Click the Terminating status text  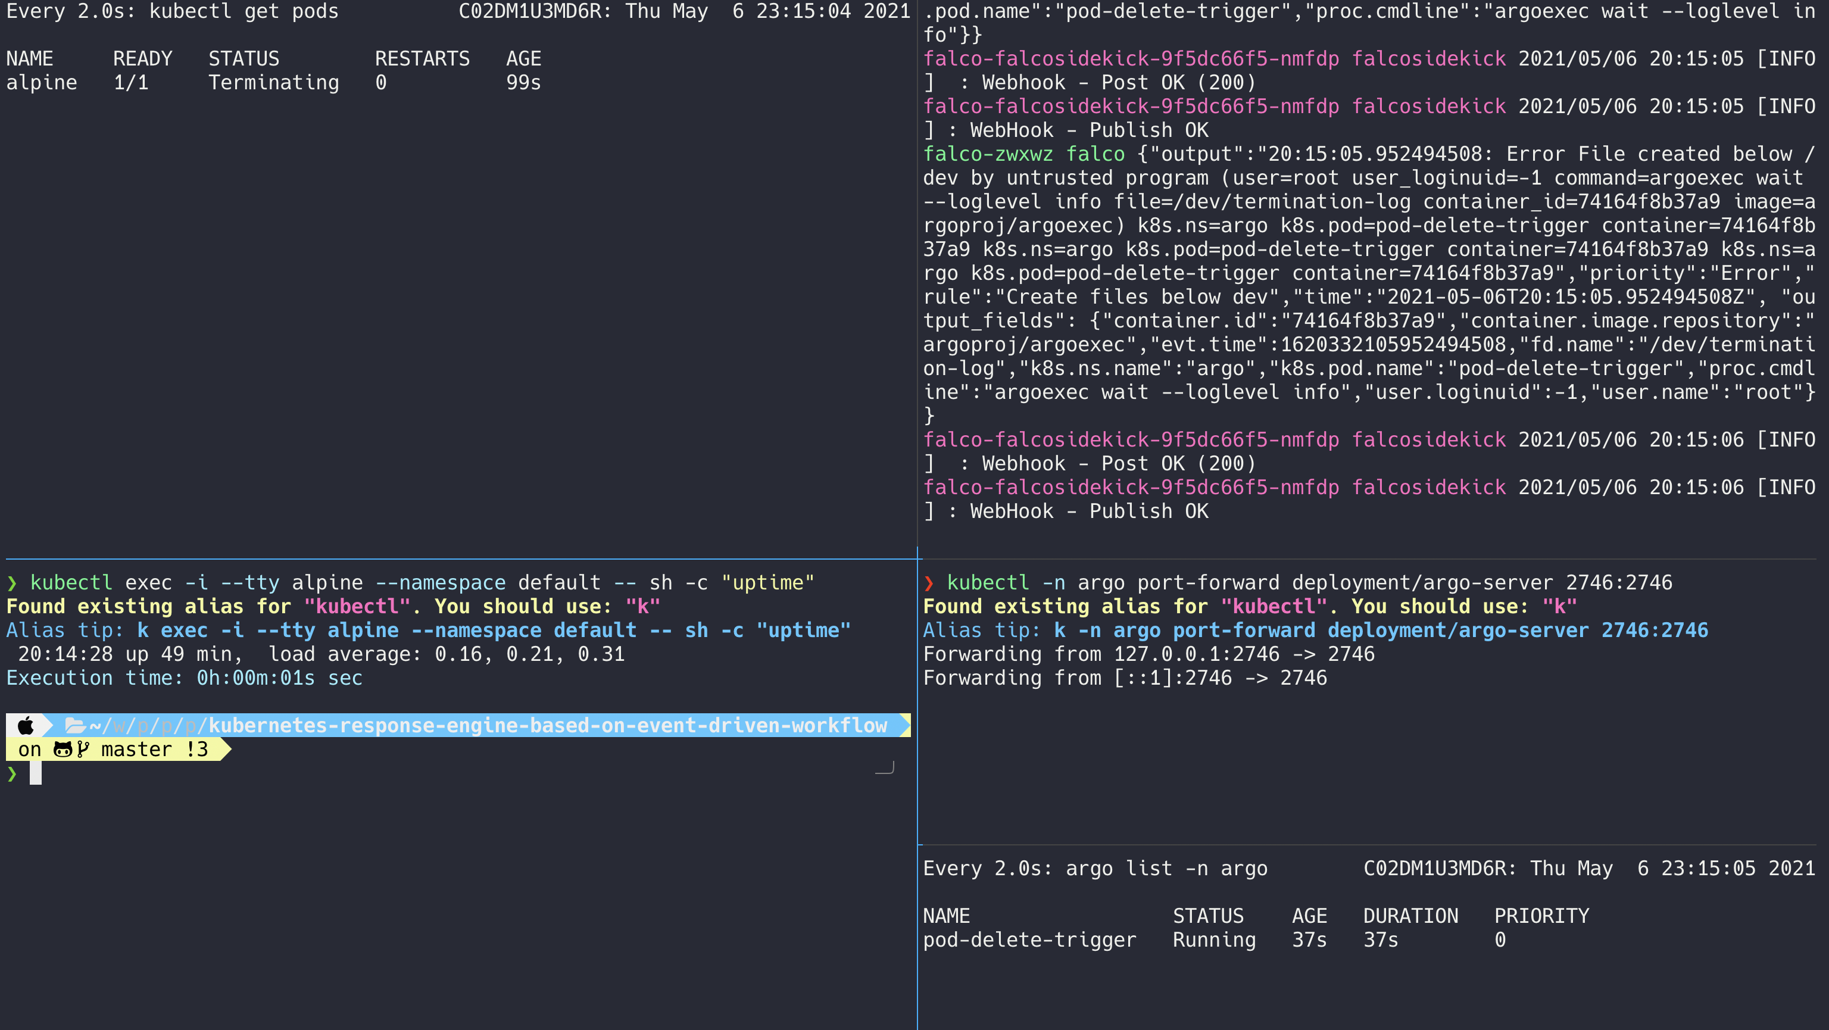coord(273,83)
